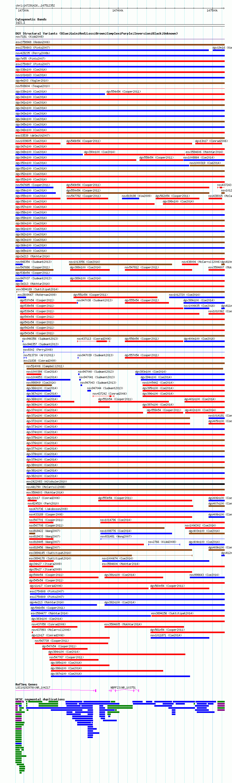
Task: Click nsv1011871 (Coe2014) variant label
Action: tap(166, 635)
